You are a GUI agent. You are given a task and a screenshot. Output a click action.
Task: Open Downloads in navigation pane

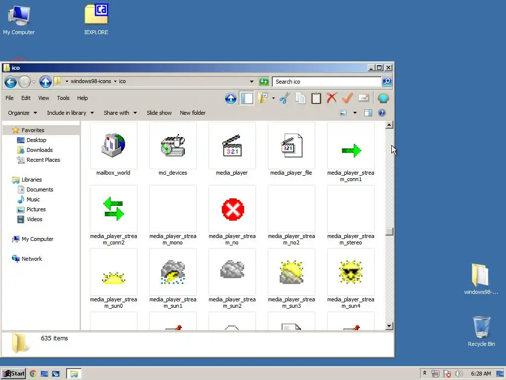(40, 150)
